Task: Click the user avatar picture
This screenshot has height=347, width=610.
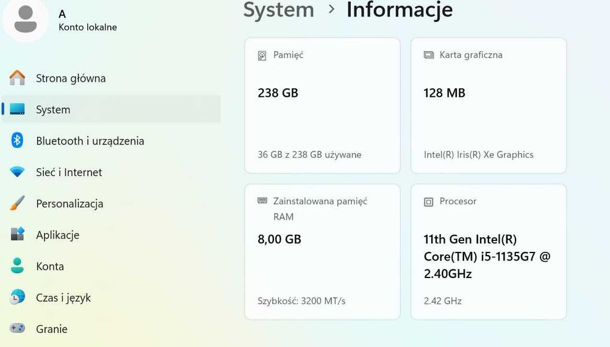Action: (26, 20)
